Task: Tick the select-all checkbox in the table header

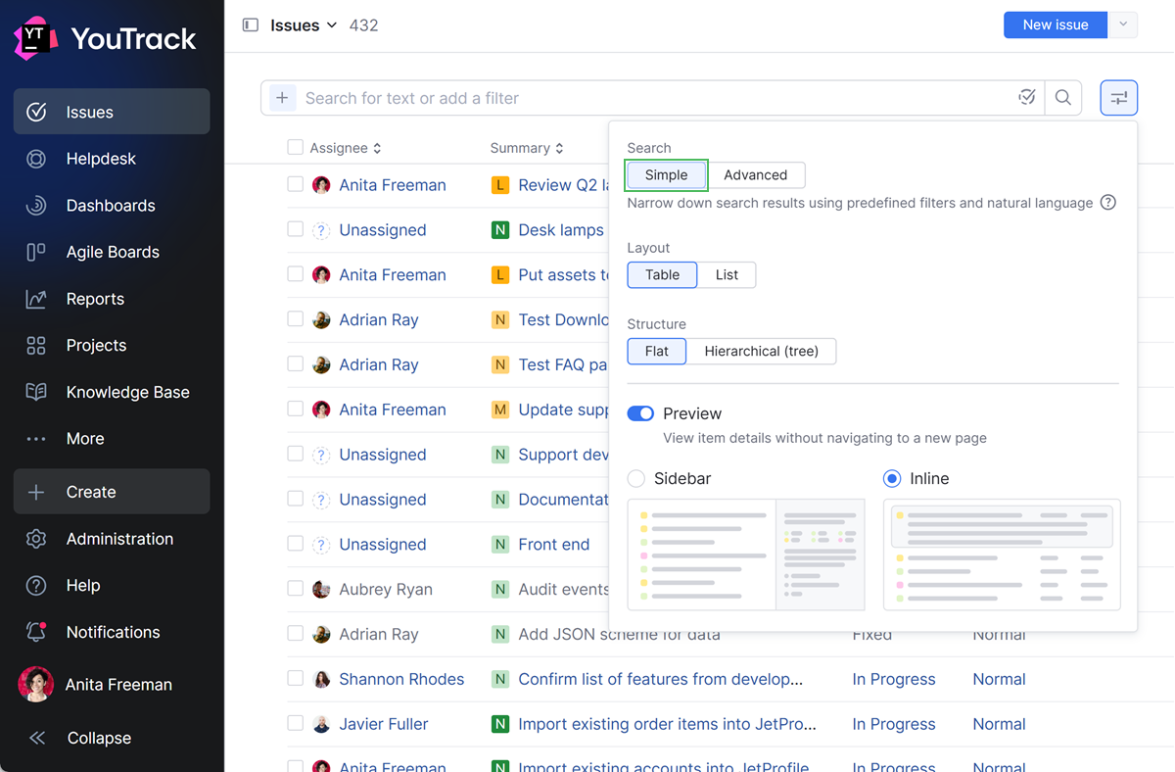Action: pos(295,148)
